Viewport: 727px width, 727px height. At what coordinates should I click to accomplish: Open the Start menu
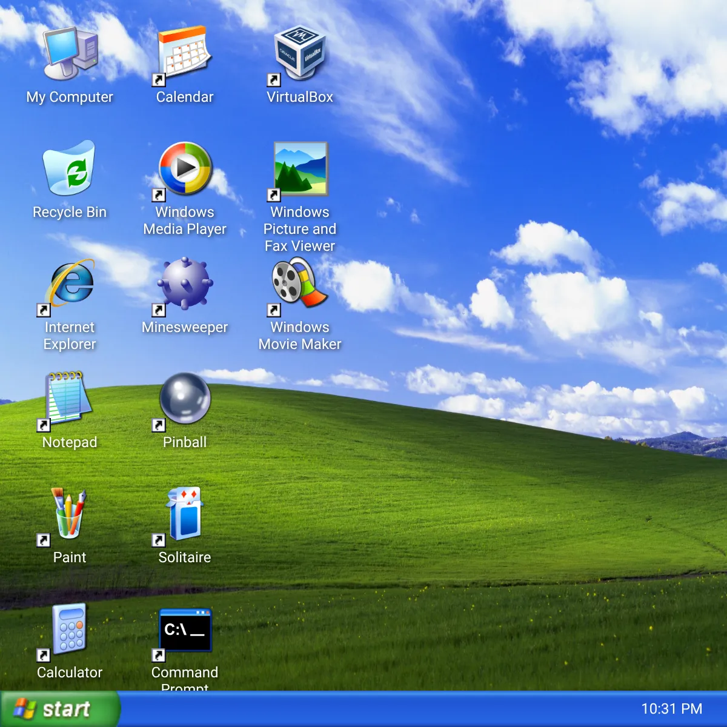pos(60,709)
